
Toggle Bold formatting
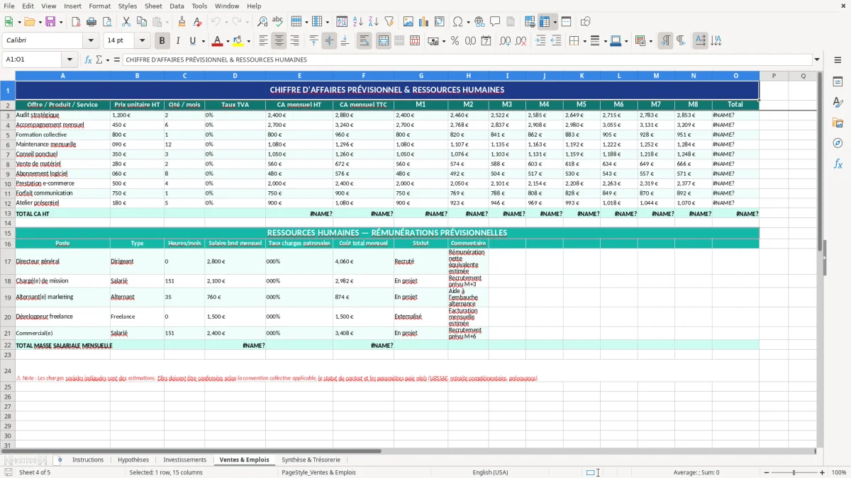pos(162,41)
